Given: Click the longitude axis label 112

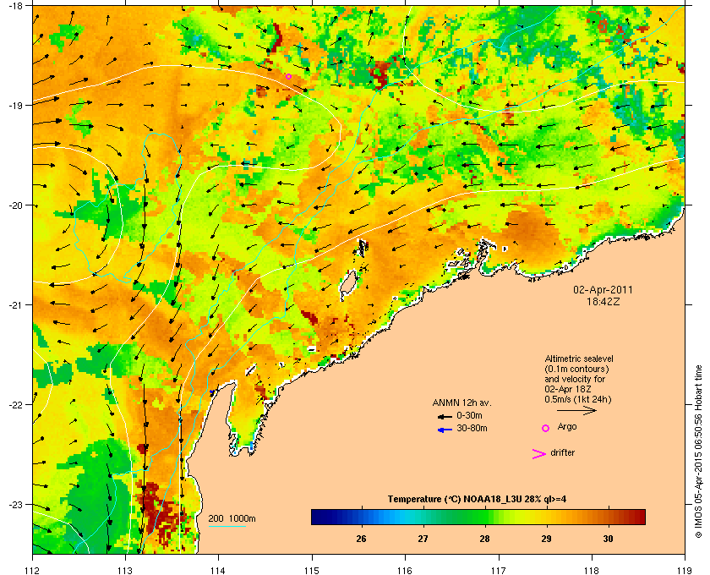Looking at the screenshot, I should click(x=33, y=571).
